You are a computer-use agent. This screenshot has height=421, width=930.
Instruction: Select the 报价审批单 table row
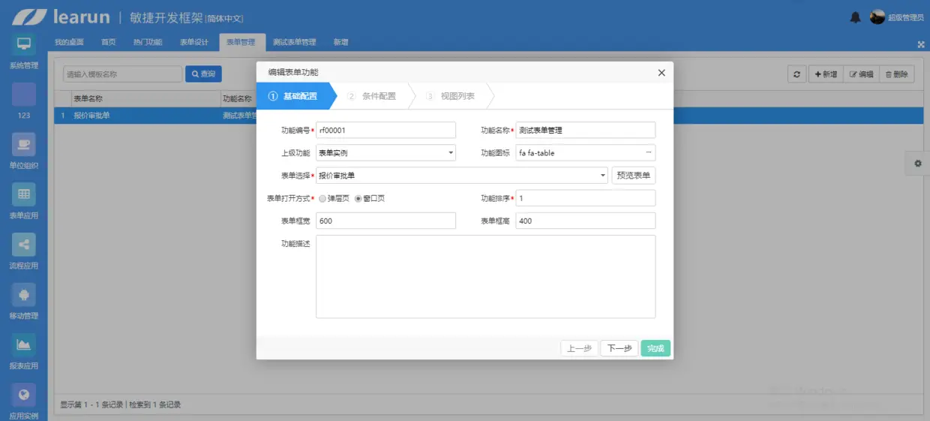[488, 116]
